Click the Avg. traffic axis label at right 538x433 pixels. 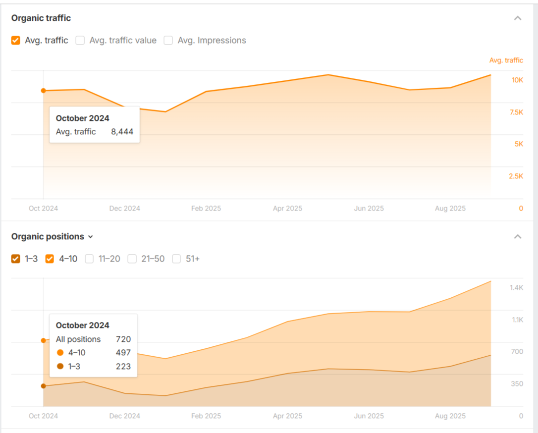click(x=506, y=60)
